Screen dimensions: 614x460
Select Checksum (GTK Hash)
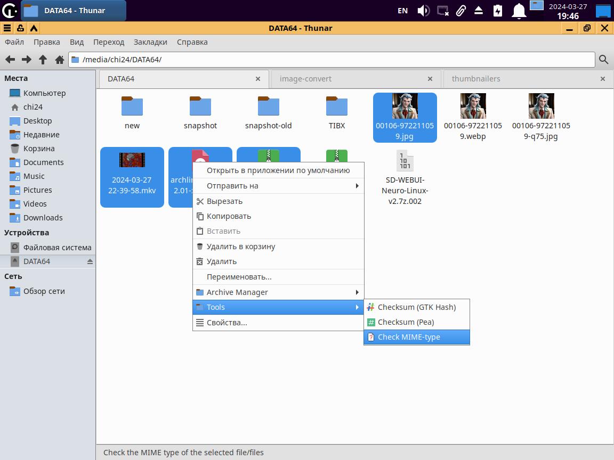click(417, 307)
